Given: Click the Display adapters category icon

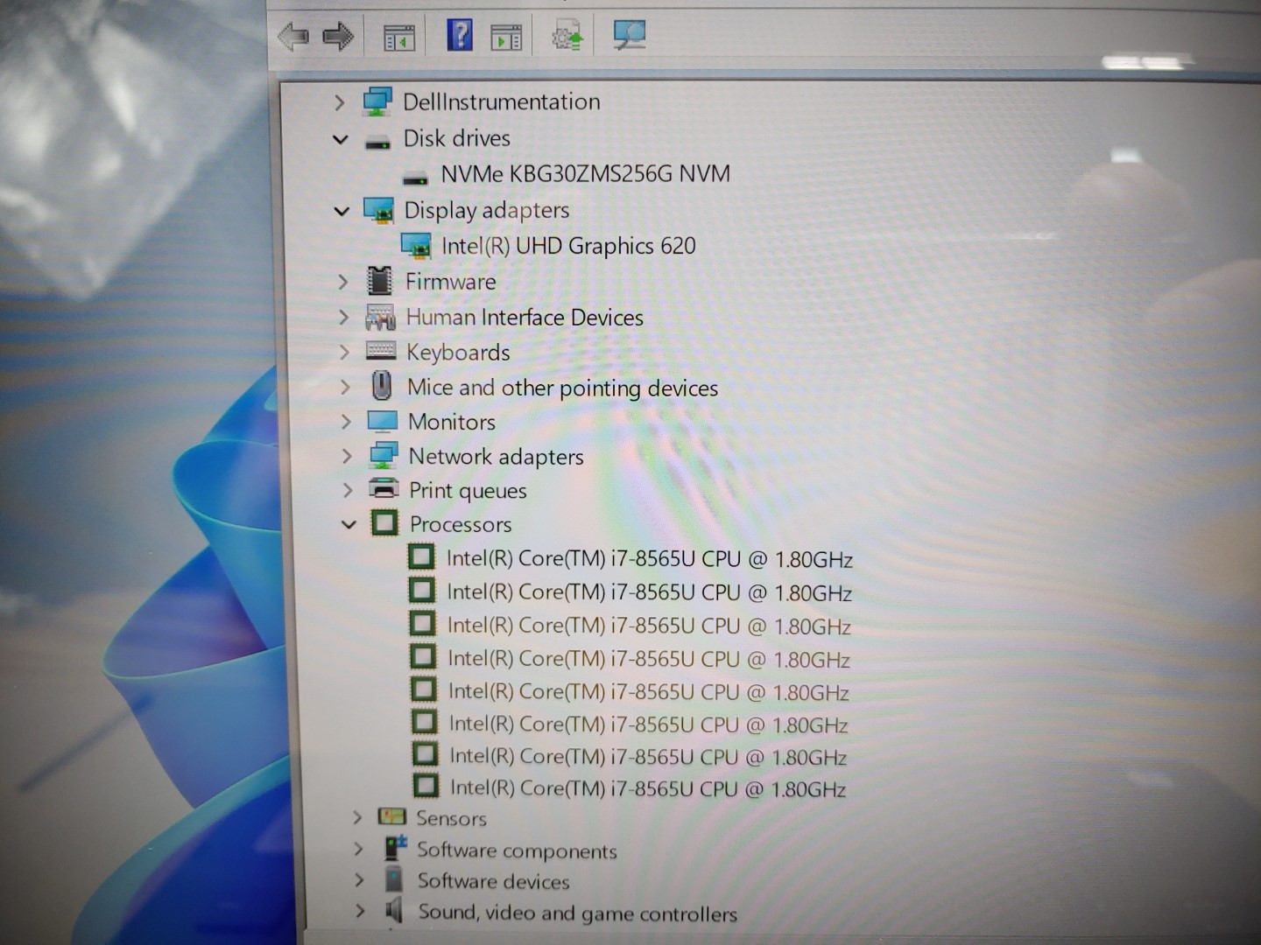Looking at the screenshot, I should pyautogui.click(x=379, y=210).
